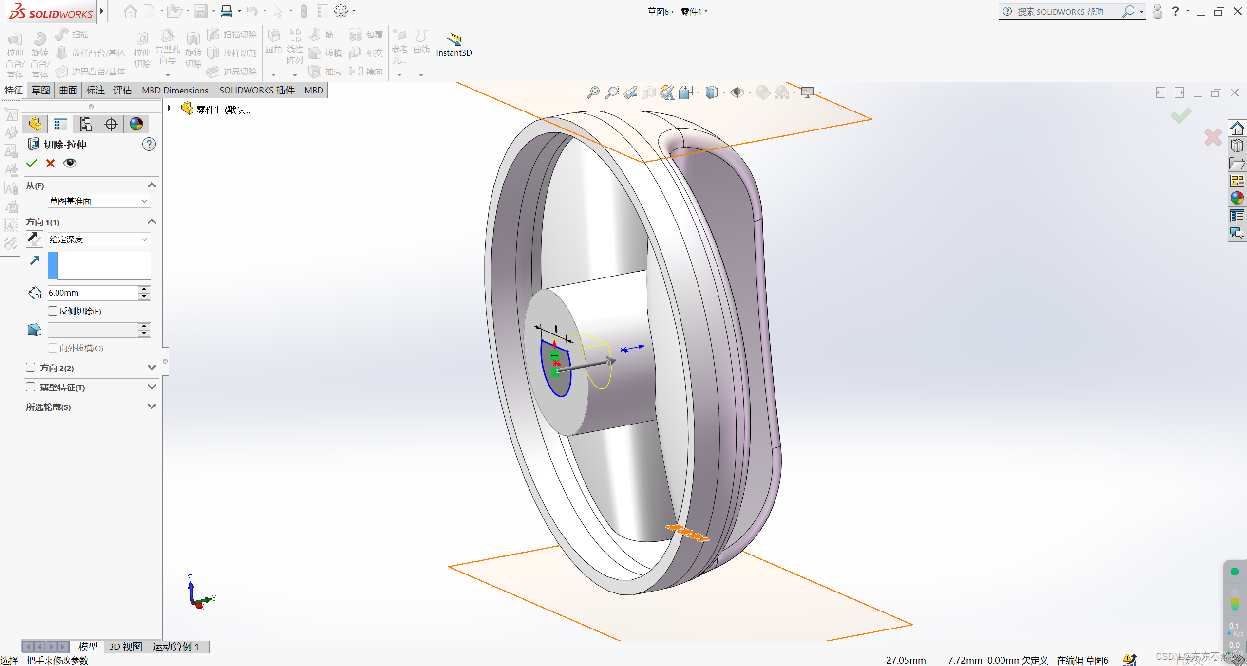
Task: Toggle the detailed preview eye icon
Action: pyautogui.click(x=70, y=163)
